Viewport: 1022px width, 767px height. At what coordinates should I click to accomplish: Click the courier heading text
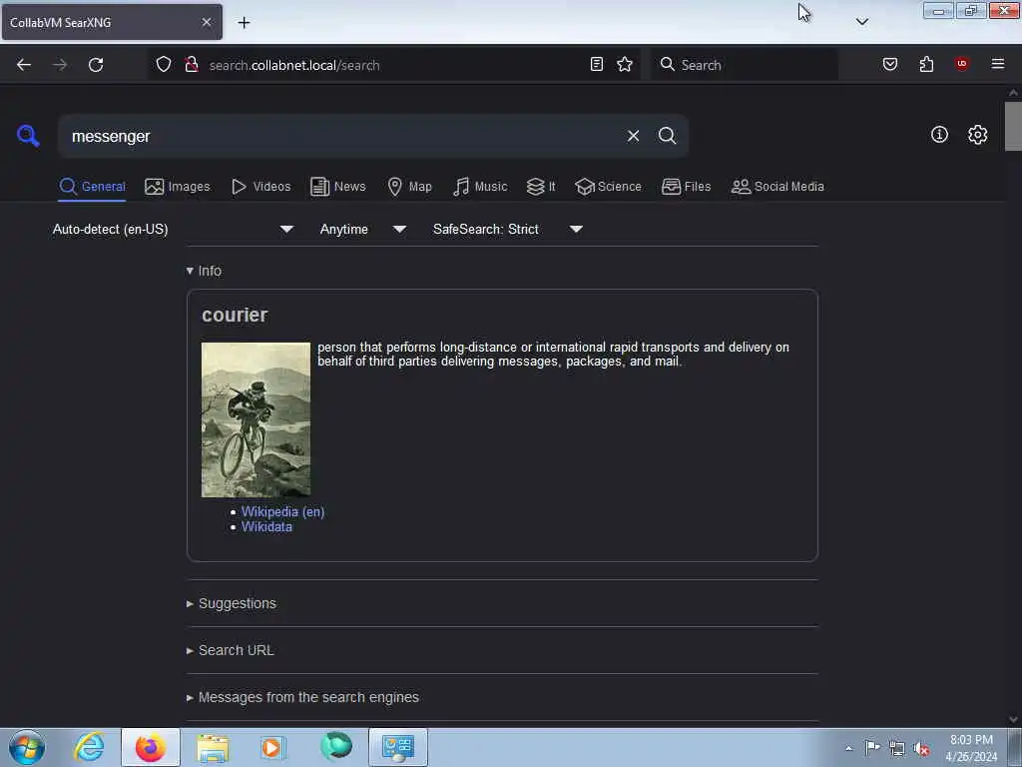[x=235, y=315]
